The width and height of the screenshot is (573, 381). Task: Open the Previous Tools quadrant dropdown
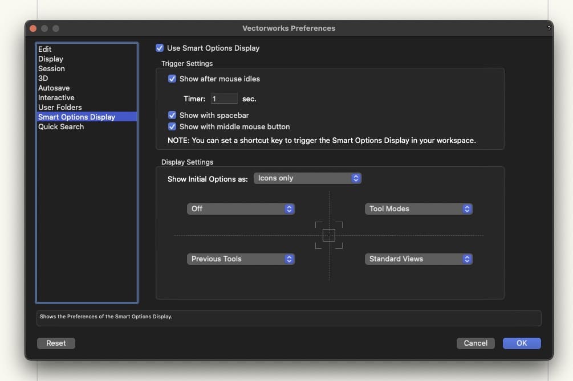click(x=241, y=259)
